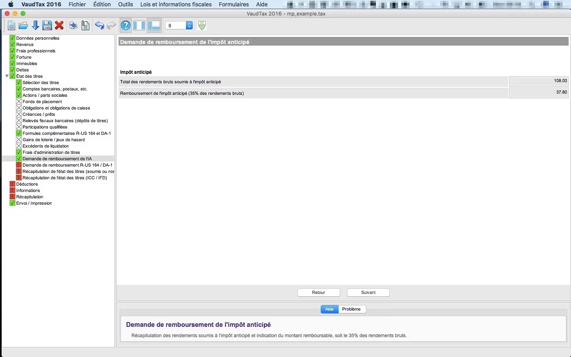This screenshot has width=571, height=357.
Task: Open the Apple menu
Action: [x=11, y=4]
